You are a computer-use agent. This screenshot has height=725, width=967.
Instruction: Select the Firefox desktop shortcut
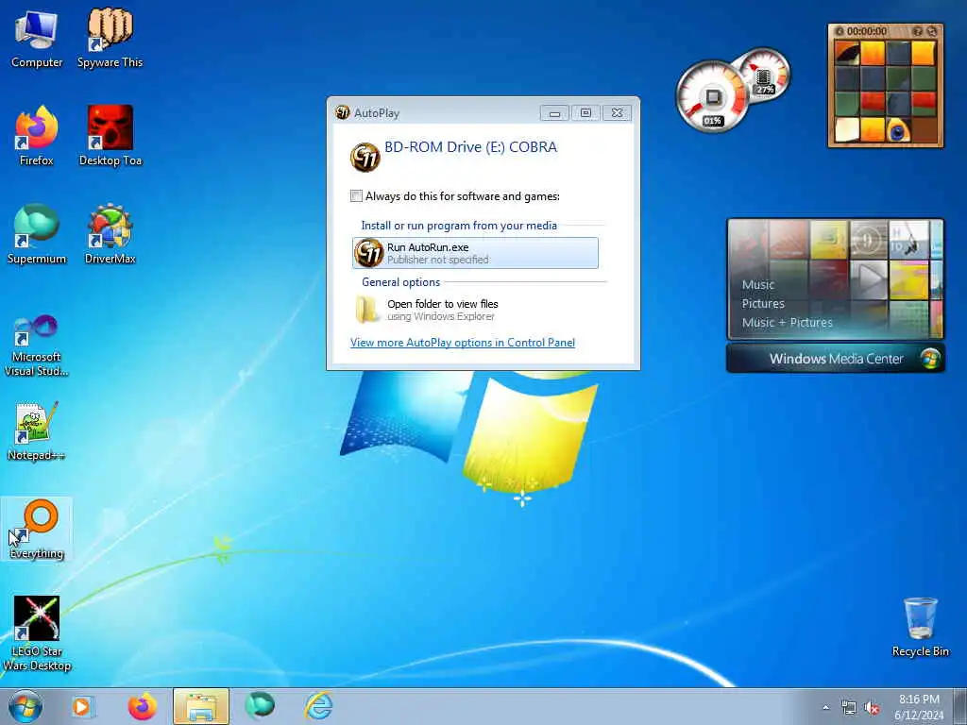(x=37, y=136)
